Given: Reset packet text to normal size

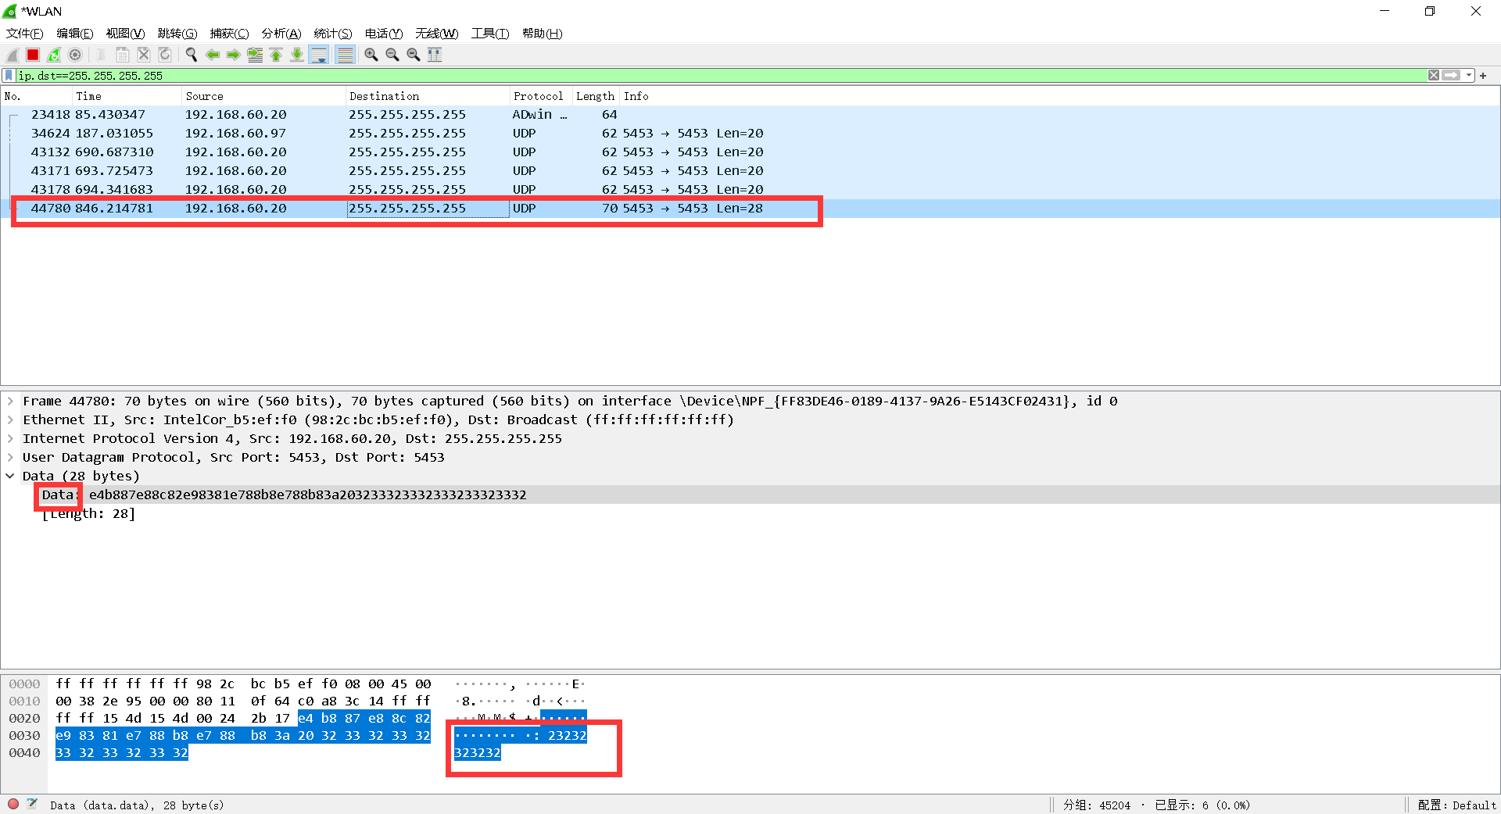Looking at the screenshot, I should (x=414, y=55).
